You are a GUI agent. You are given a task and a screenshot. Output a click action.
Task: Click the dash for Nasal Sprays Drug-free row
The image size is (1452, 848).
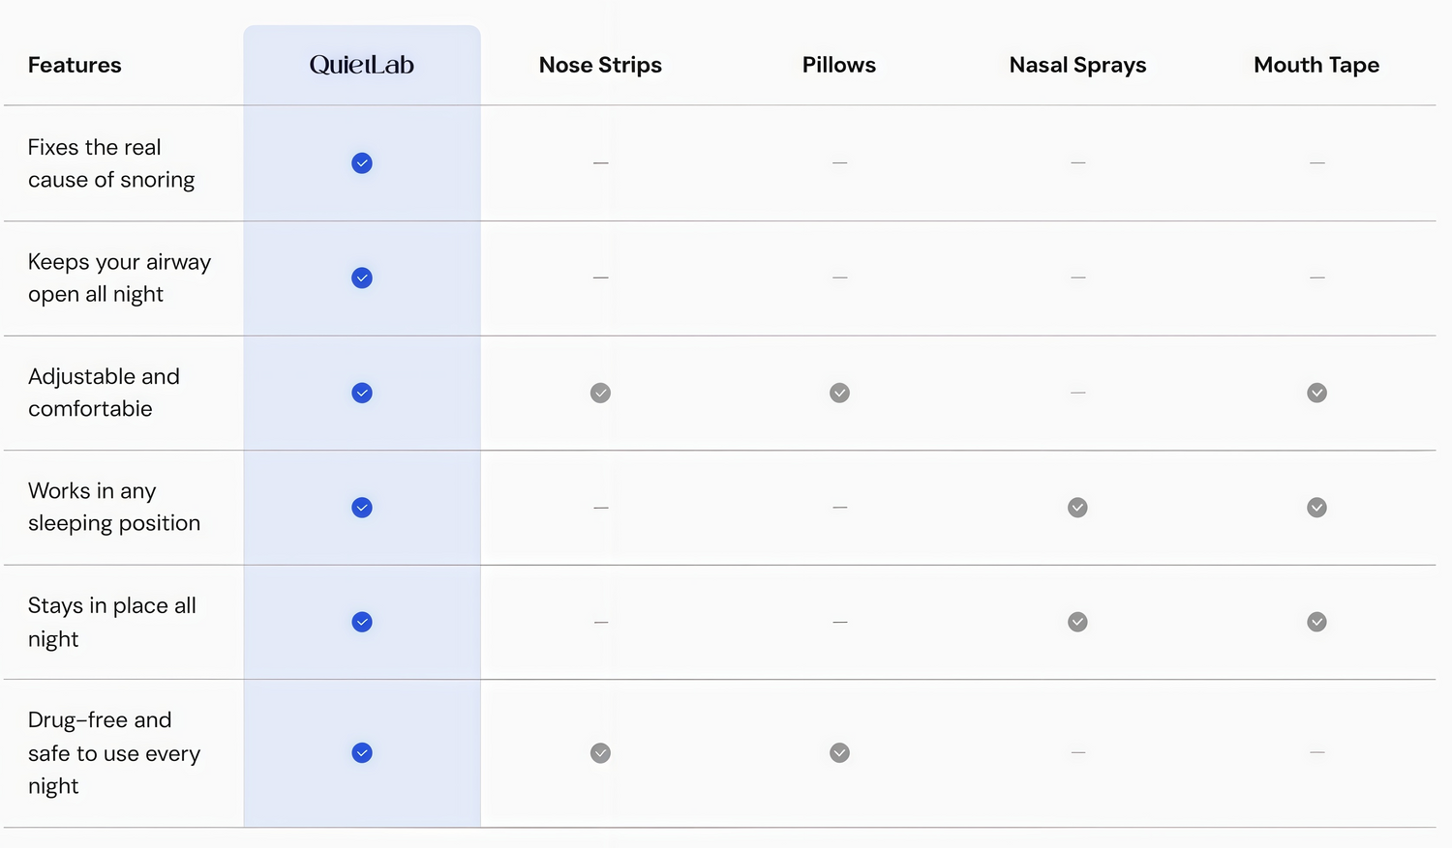[x=1077, y=752]
